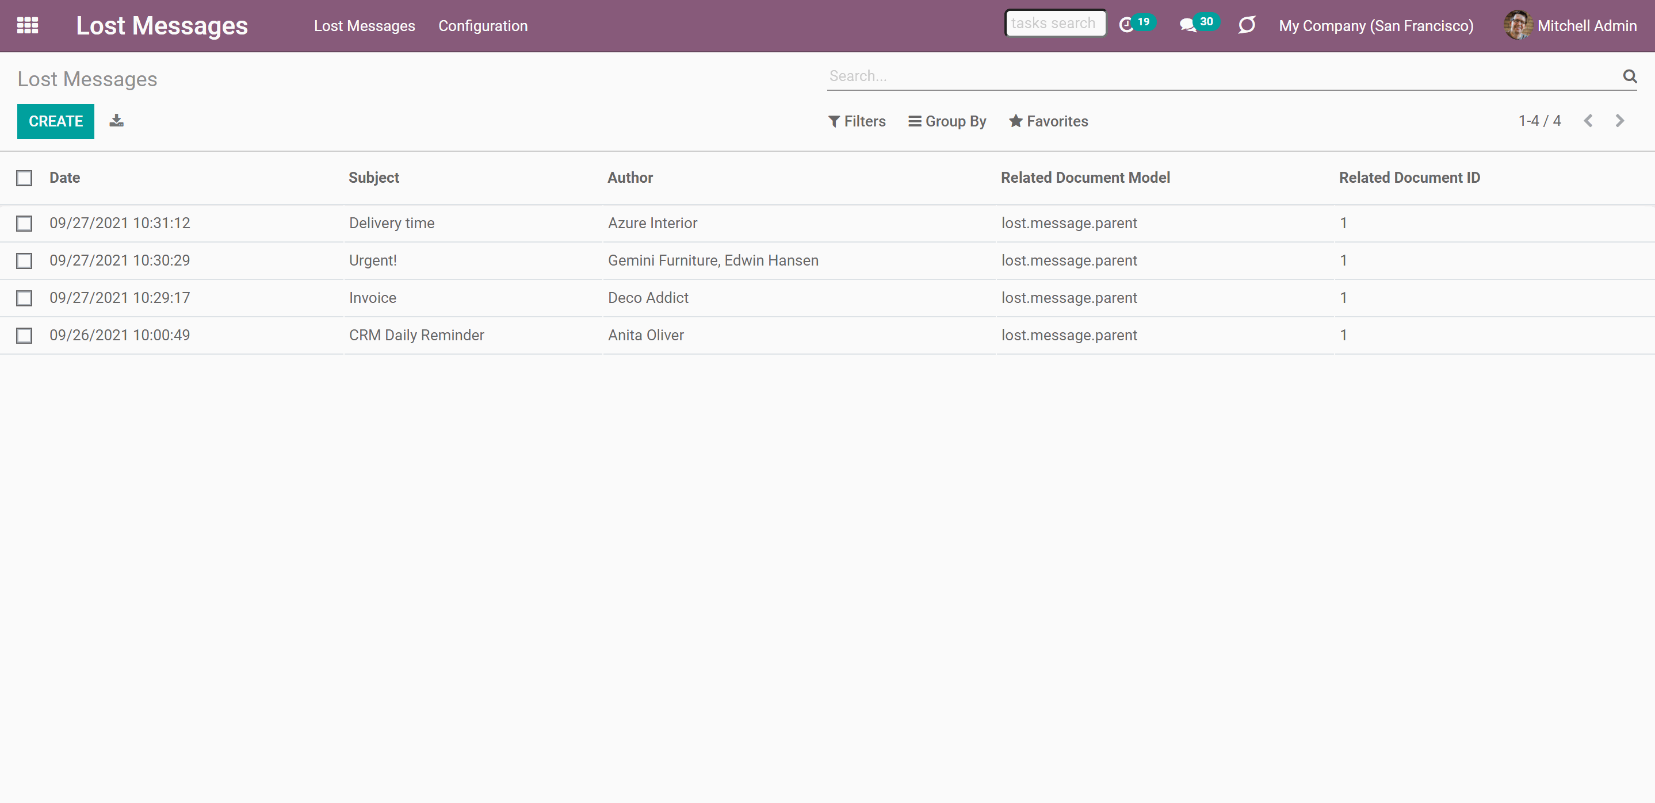1655x803 pixels.
Task: Click the Invoice subject cell
Action: click(373, 298)
